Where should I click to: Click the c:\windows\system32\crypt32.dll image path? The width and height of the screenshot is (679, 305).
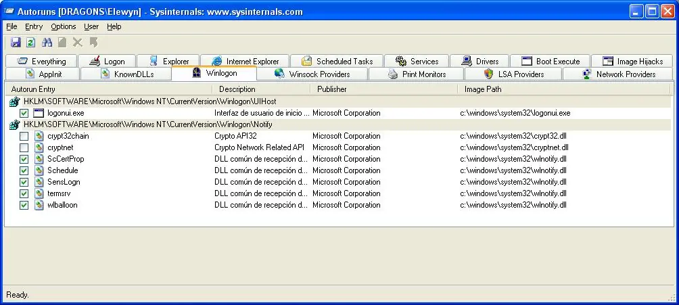pos(512,136)
